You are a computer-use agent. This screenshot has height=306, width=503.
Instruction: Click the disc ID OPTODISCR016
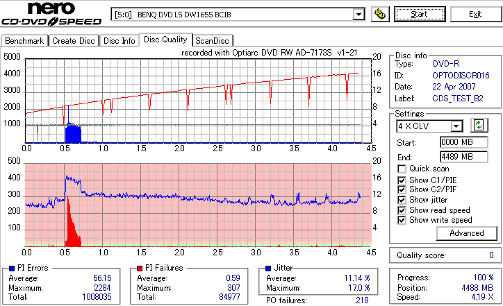(461, 76)
